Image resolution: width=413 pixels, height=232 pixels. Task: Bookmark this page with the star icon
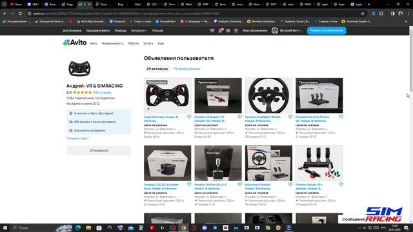pos(363,14)
